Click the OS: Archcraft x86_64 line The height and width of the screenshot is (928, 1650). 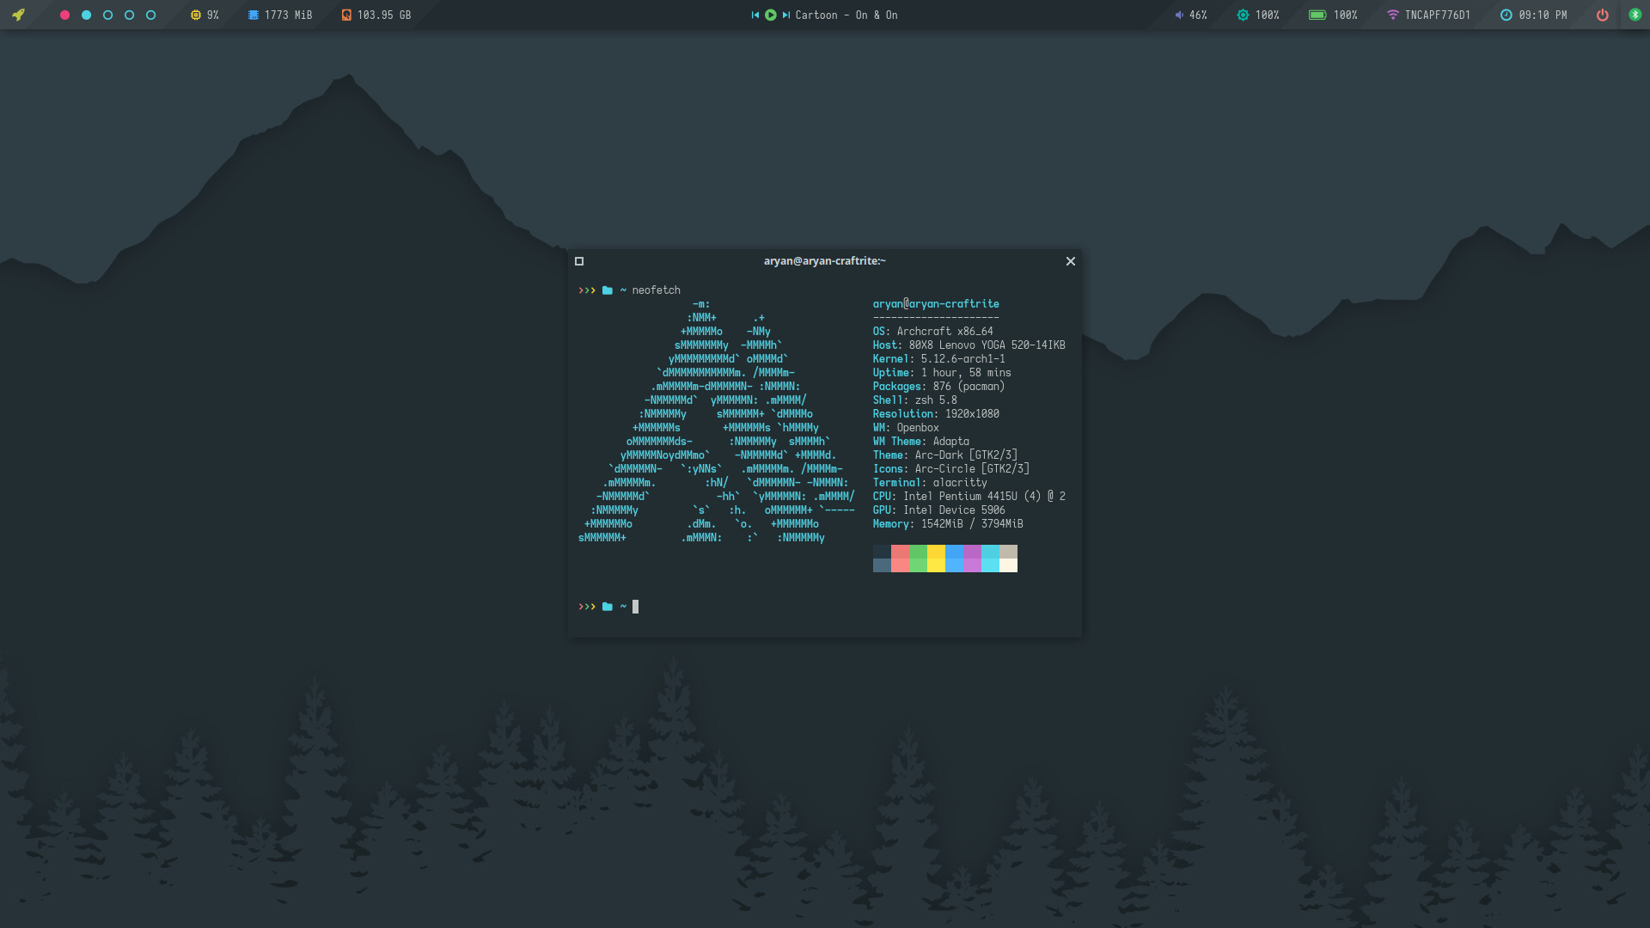(x=933, y=332)
